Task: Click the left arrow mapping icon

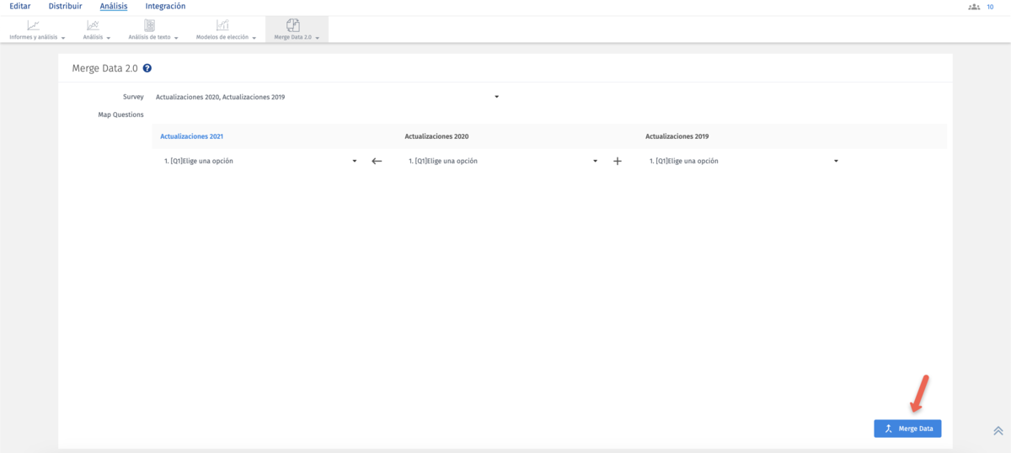Action: point(377,161)
